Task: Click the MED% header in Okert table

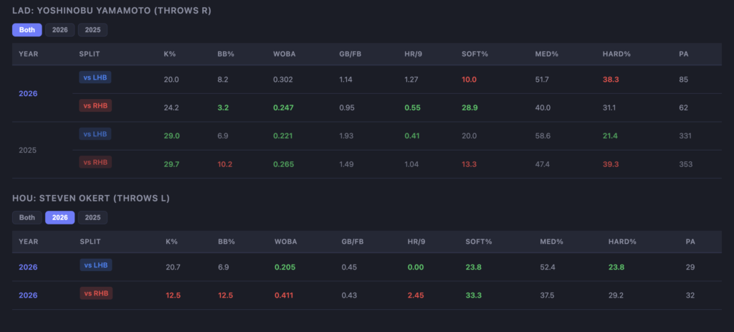Action: click(x=551, y=242)
